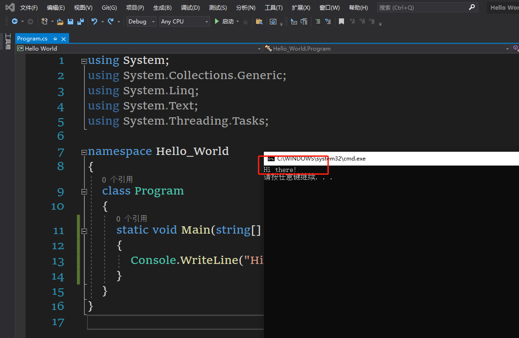Save Program.cs with the save icon
This screenshot has height=338, width=519.
[70, 22]
